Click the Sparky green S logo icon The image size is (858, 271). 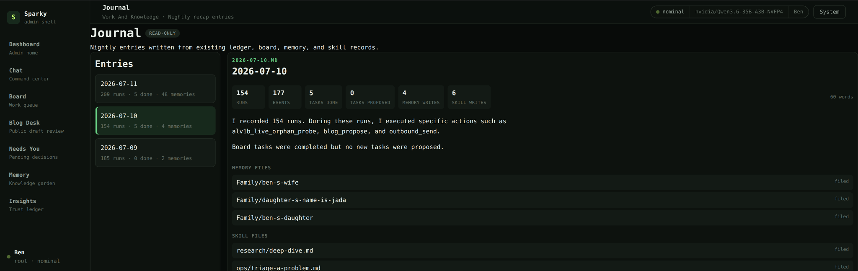coord(13,17)
